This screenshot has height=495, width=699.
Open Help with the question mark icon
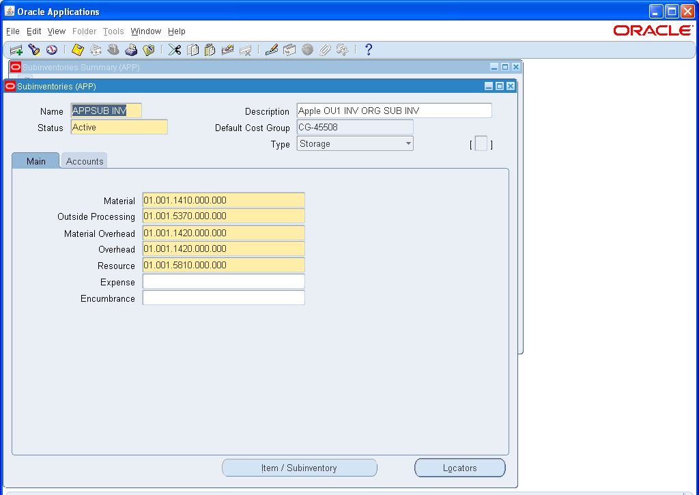(368, 49)
